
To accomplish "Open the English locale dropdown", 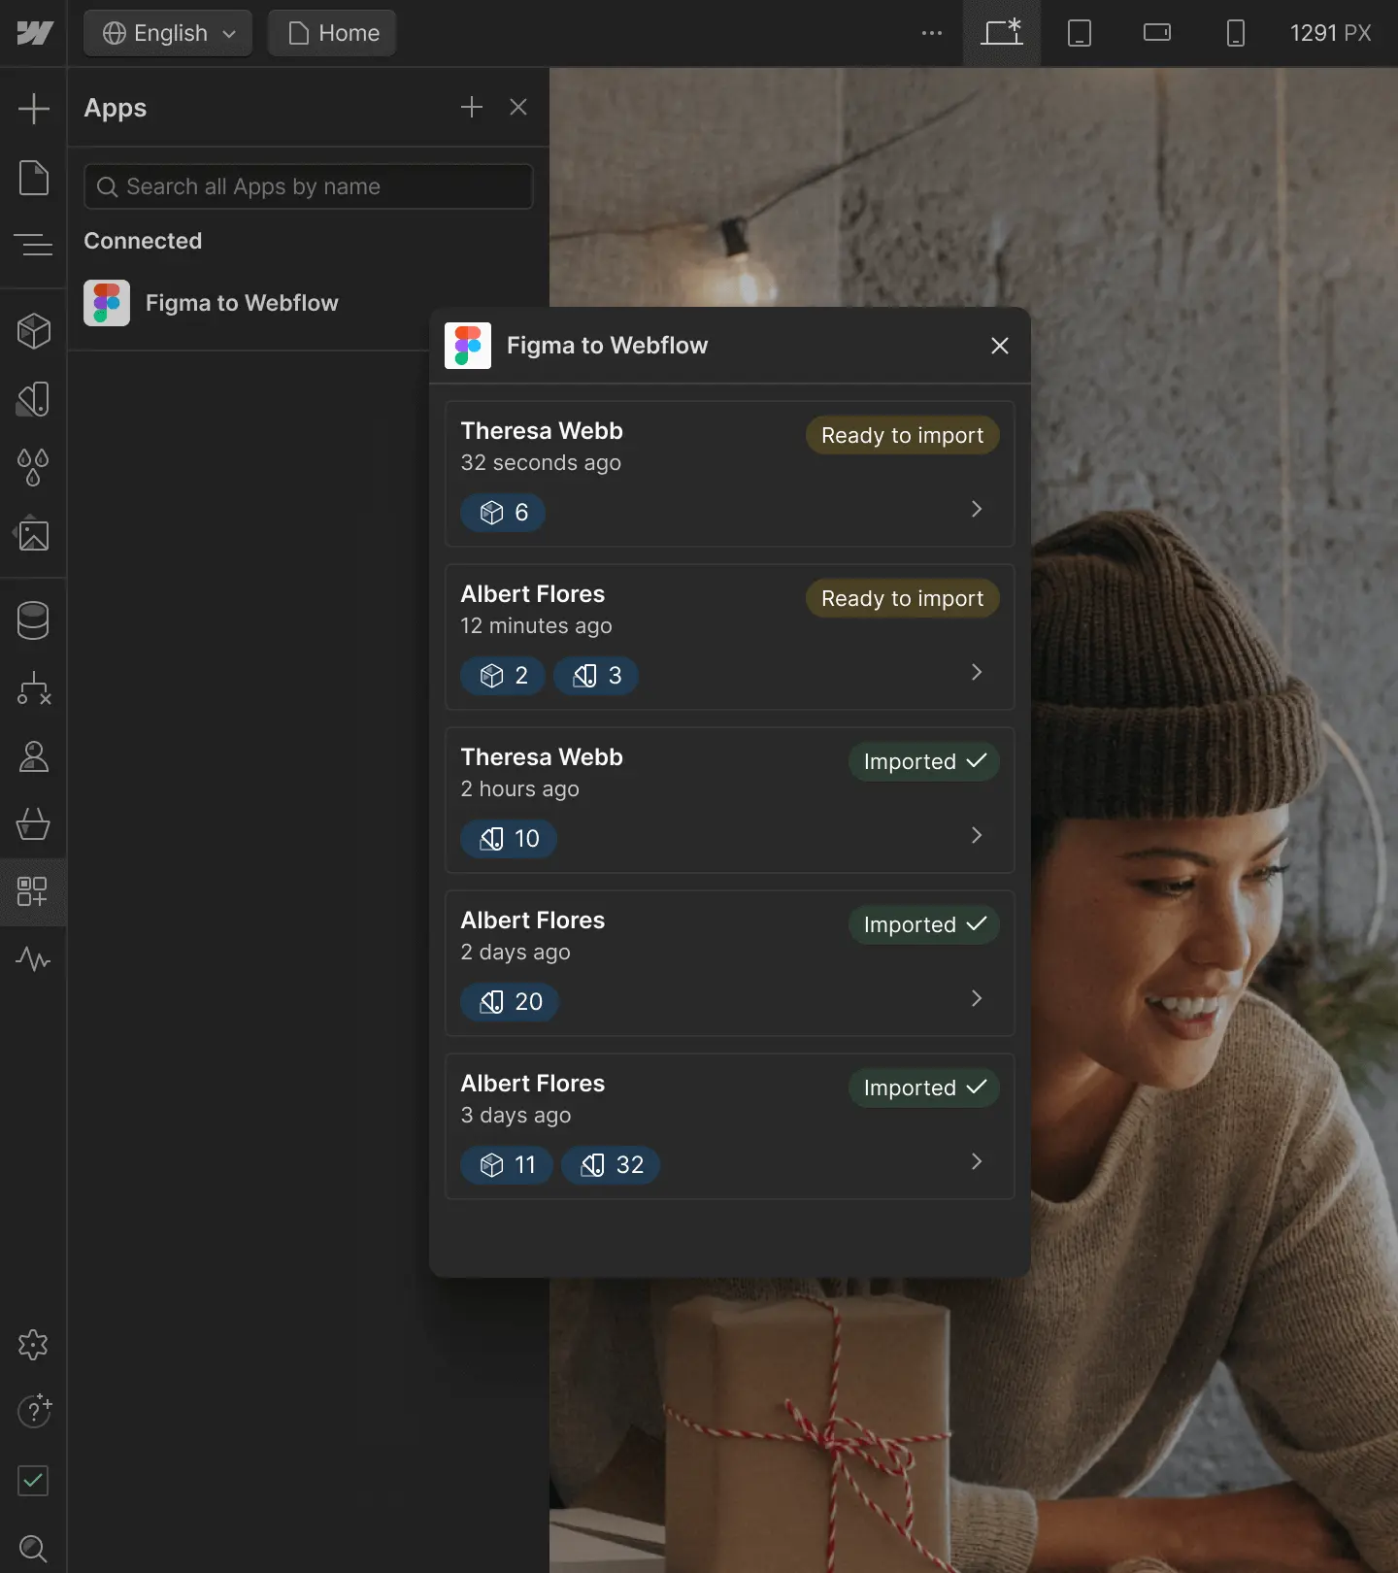I will click(x=169, y=33).
